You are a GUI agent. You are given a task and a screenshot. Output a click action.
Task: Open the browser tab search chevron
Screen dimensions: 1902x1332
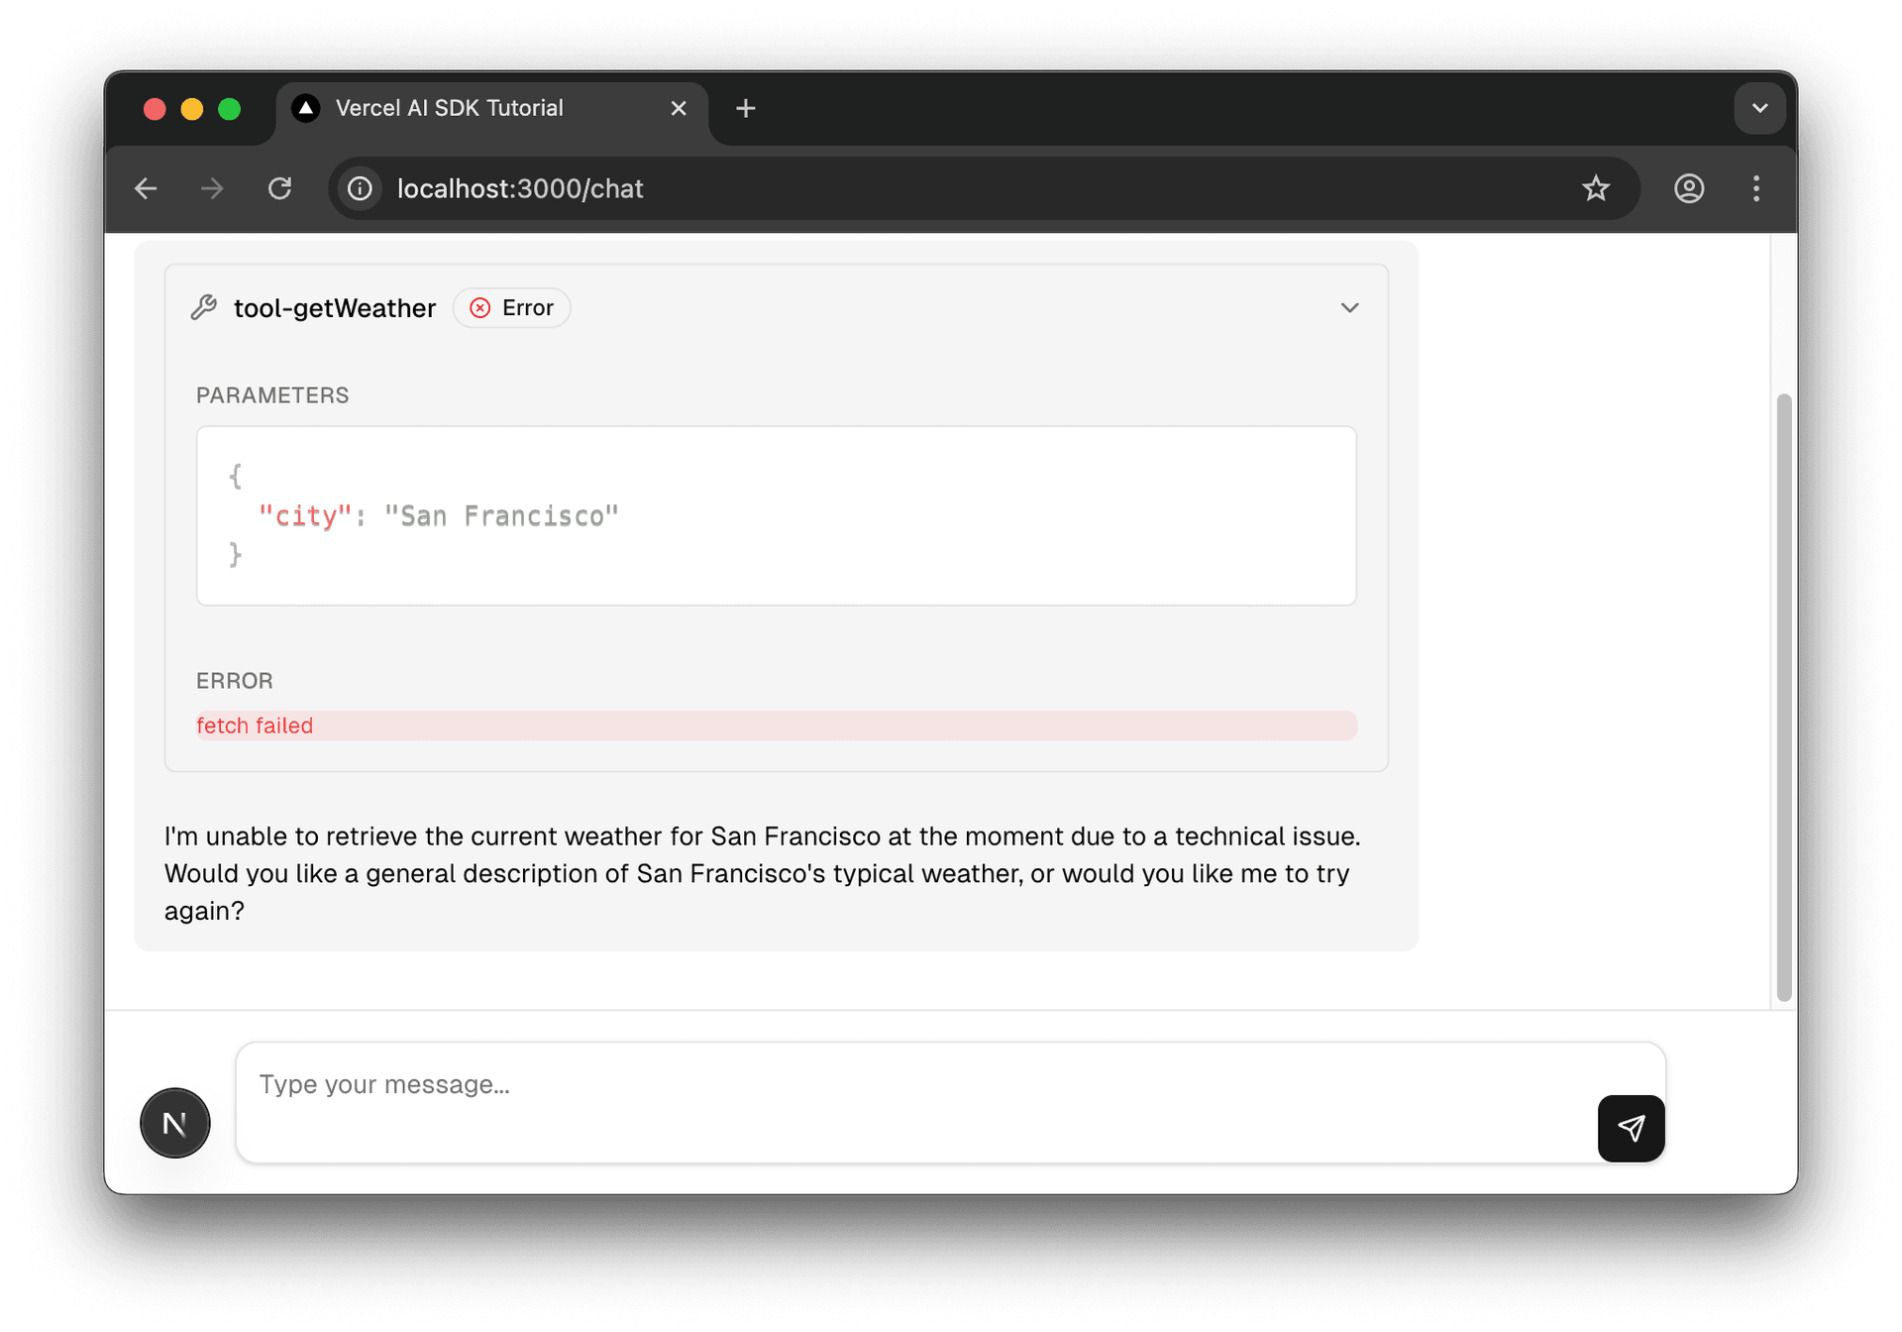1759,108
